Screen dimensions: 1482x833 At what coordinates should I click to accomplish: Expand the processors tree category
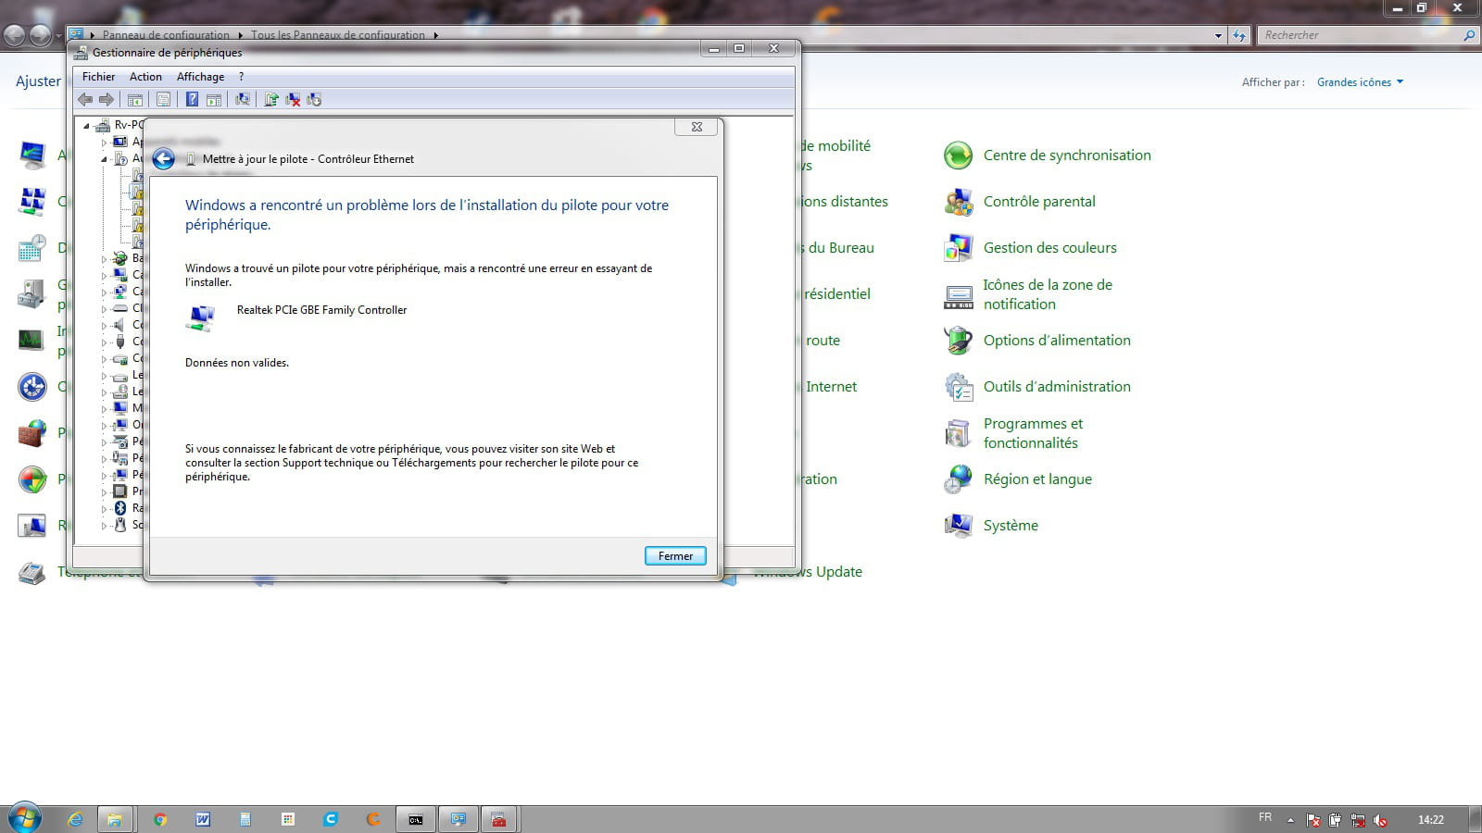pyautogui.click(x=104, y=491)
